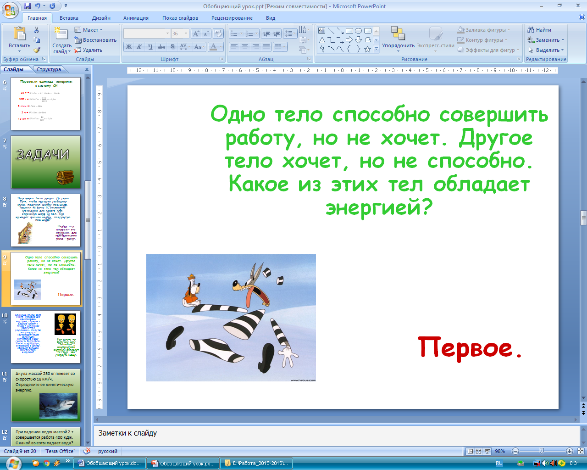Click the zoom out minus button
The width and height of the screenshot is (587, 470).
click(x=515, y=451)
